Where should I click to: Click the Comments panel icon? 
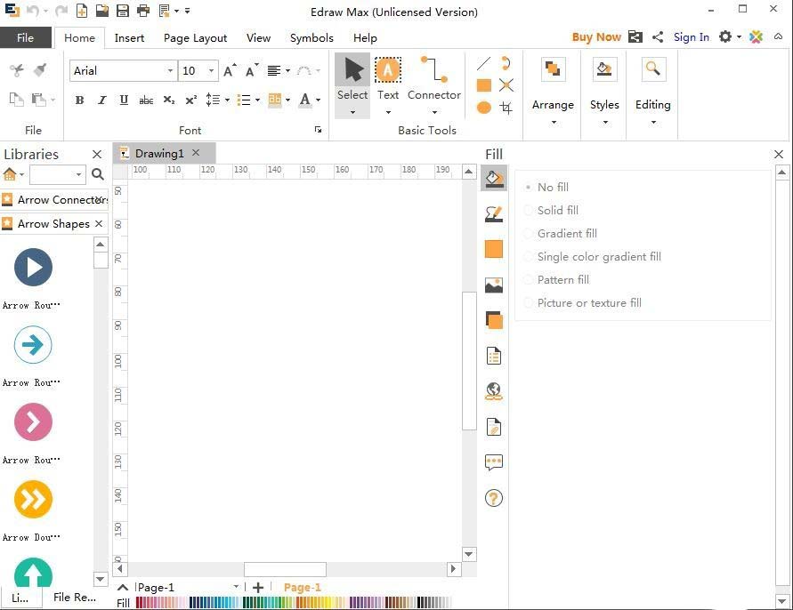pyautogui.click(x=494, y=462)
